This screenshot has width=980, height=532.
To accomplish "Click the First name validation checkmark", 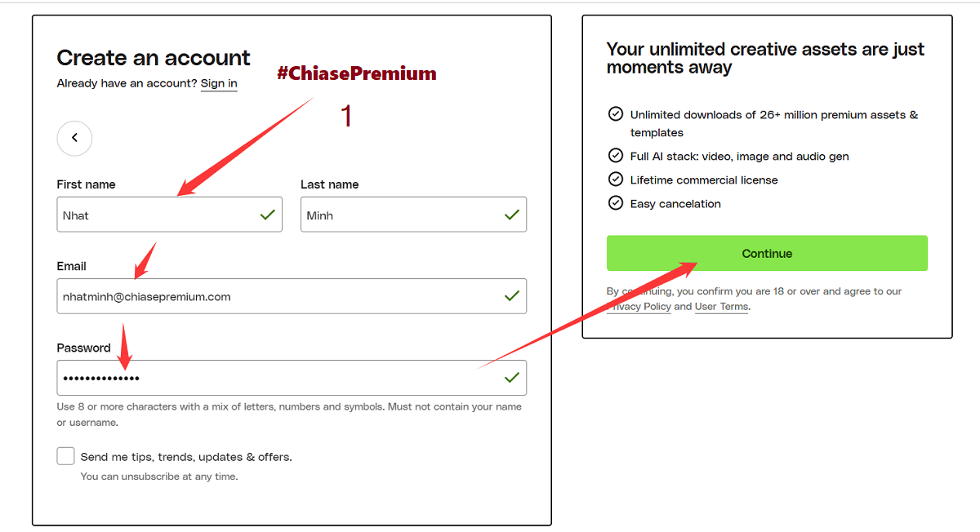I will 267,215.
